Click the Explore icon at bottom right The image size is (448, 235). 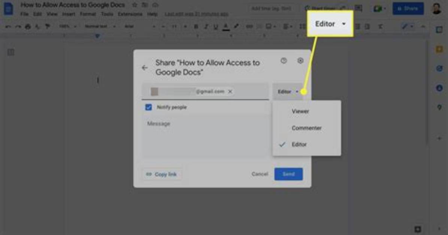coord(418,229)
